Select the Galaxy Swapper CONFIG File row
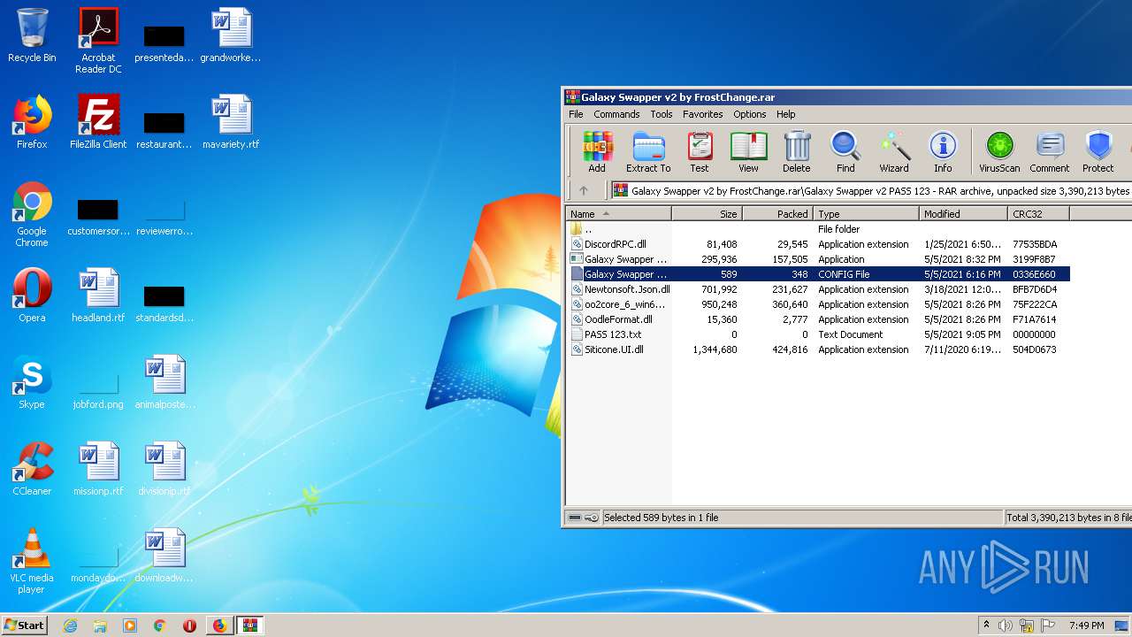 (818, 274)
